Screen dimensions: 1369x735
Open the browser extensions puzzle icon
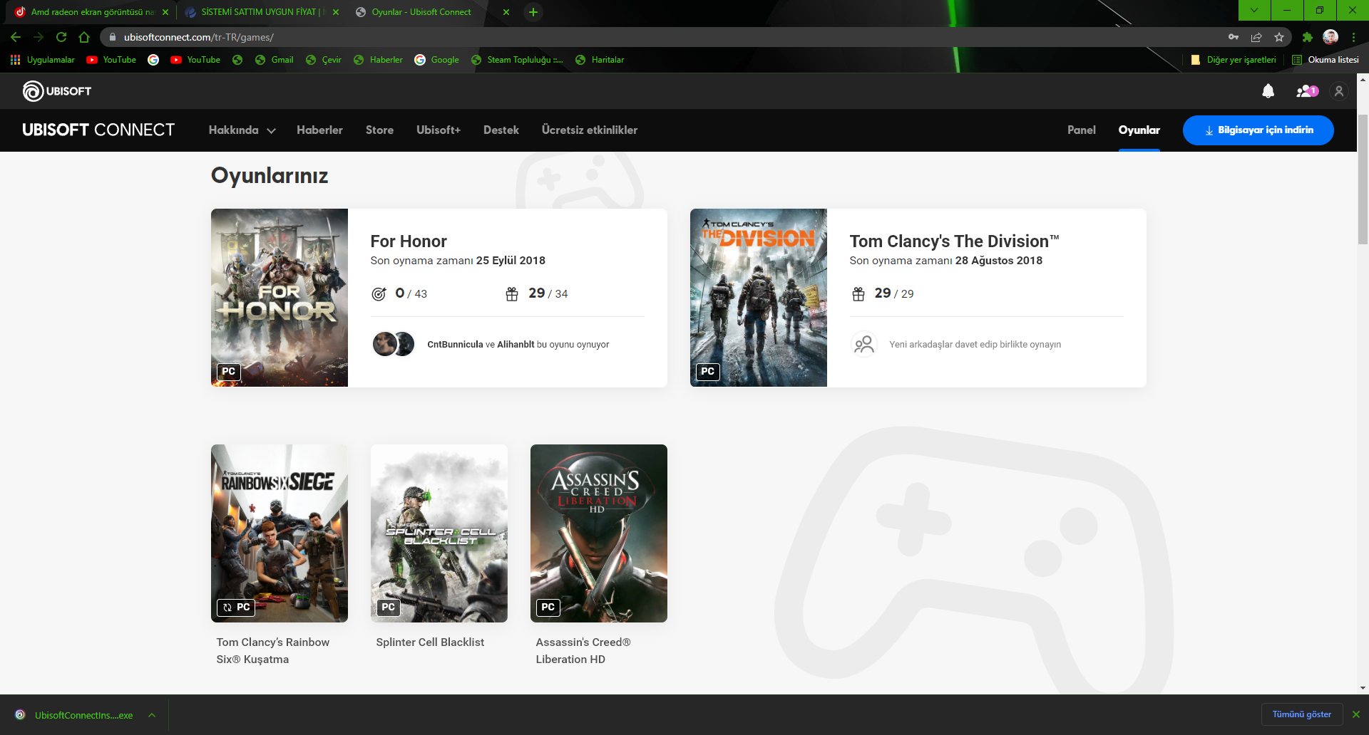coord(1308,37)
